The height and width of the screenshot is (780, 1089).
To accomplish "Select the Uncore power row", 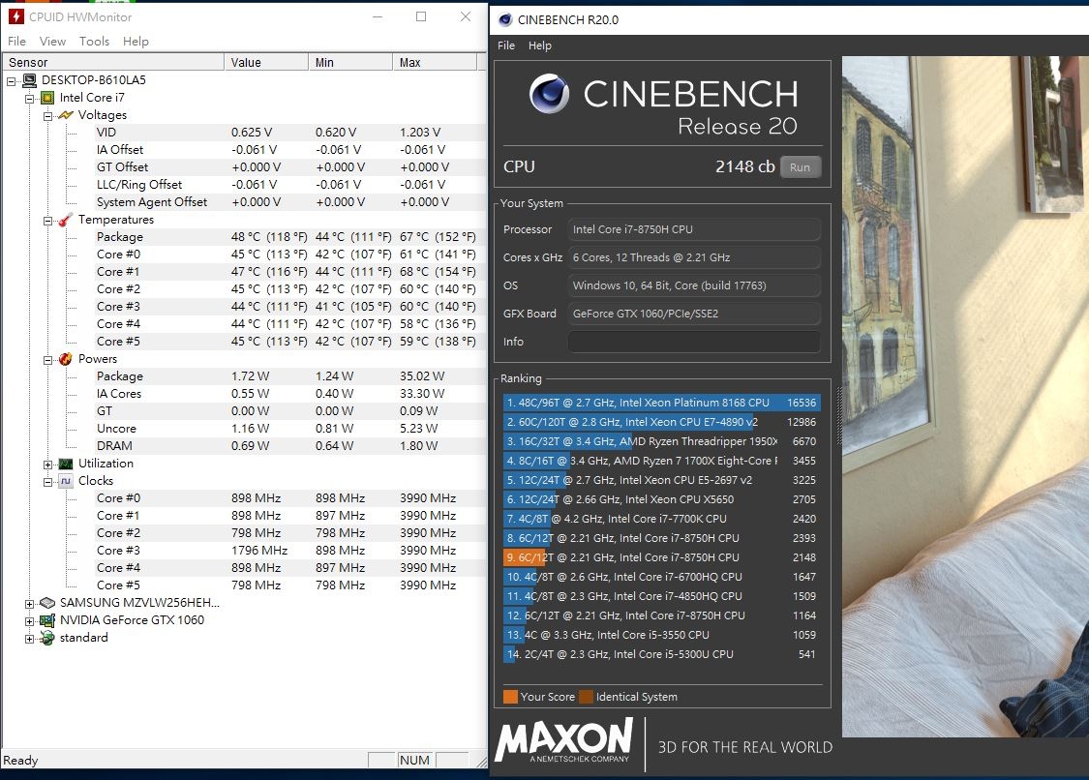I will point(290,428).
